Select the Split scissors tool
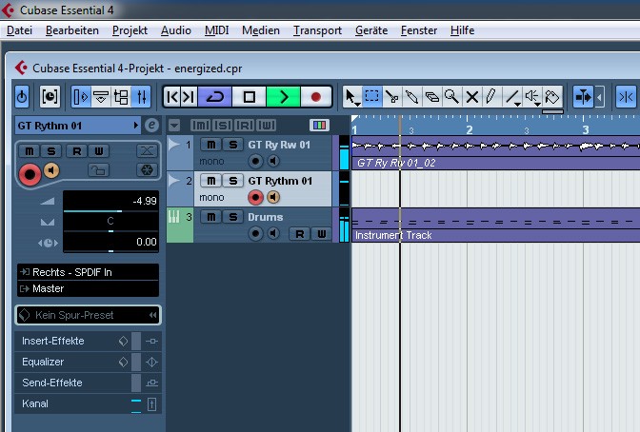640x432 pixels. pos(391,97)
